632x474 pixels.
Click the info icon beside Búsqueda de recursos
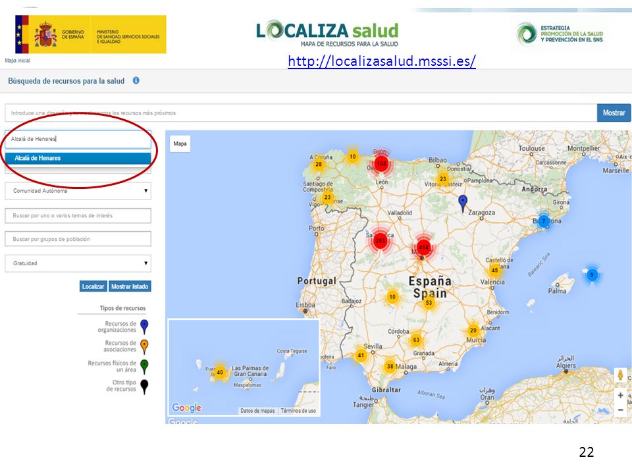[136, 80]
